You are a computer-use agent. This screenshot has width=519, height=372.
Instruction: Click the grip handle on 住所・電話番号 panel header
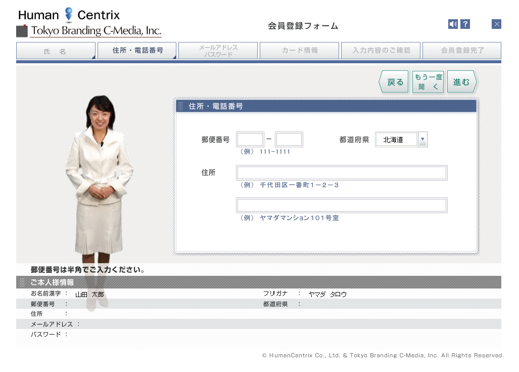pos(181,106)
